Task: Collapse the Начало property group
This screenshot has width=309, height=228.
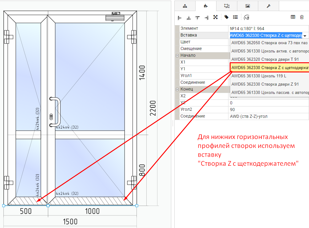Action: pyautogui.click(x=177, y=56)
